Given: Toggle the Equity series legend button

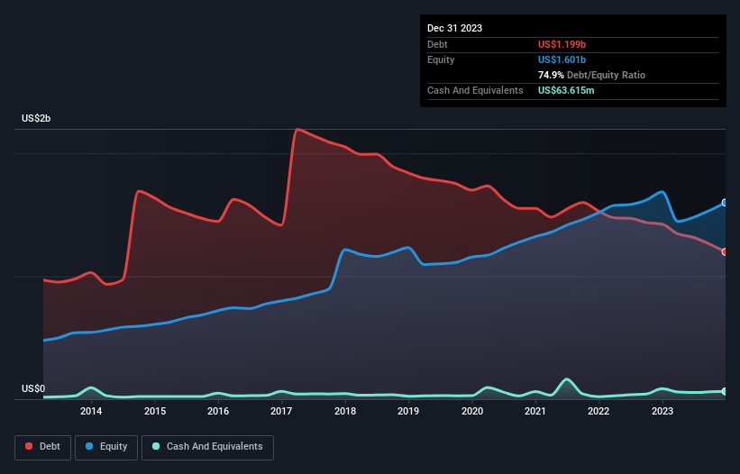Looking at the screenshot, I should (x=106, y=447).
